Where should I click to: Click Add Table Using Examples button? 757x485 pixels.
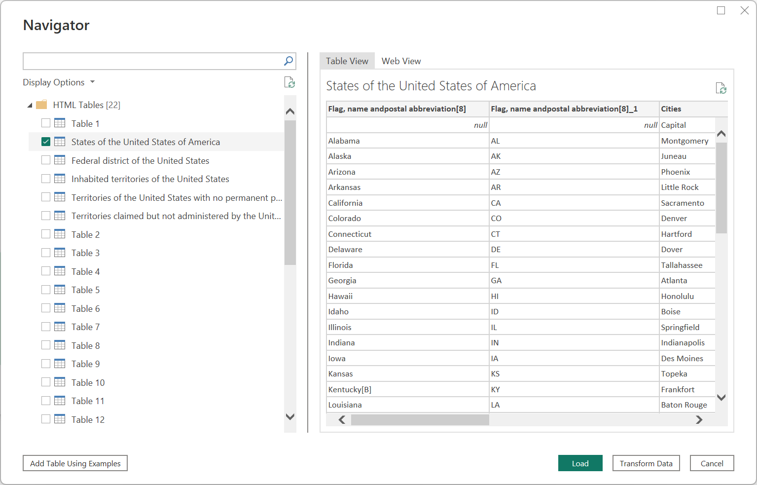click(x=75, y=463)
